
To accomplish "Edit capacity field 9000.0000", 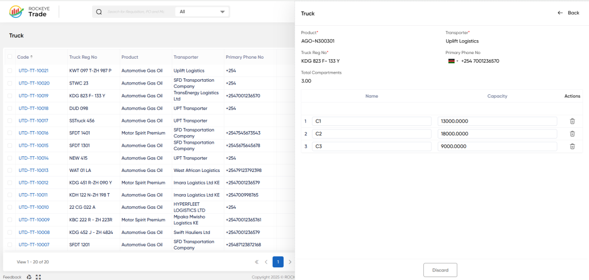I will [498, 147].
